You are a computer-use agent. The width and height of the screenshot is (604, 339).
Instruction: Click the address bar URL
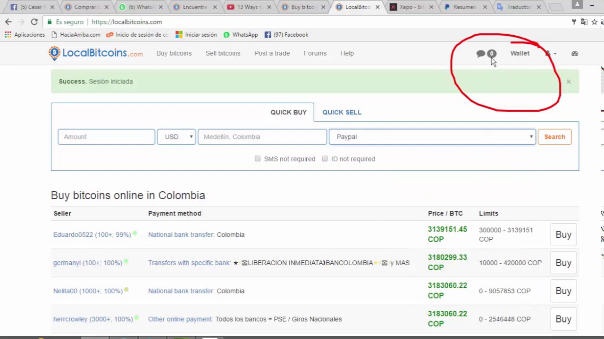(x=126, y=22)
